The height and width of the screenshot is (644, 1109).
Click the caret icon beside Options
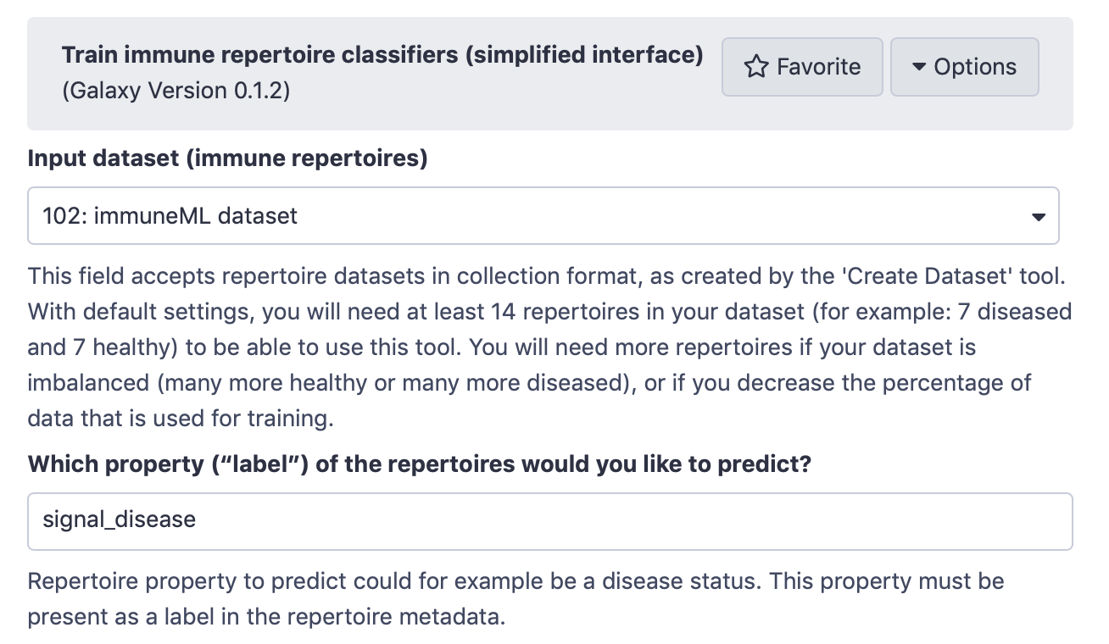click(x=918, y=67)
